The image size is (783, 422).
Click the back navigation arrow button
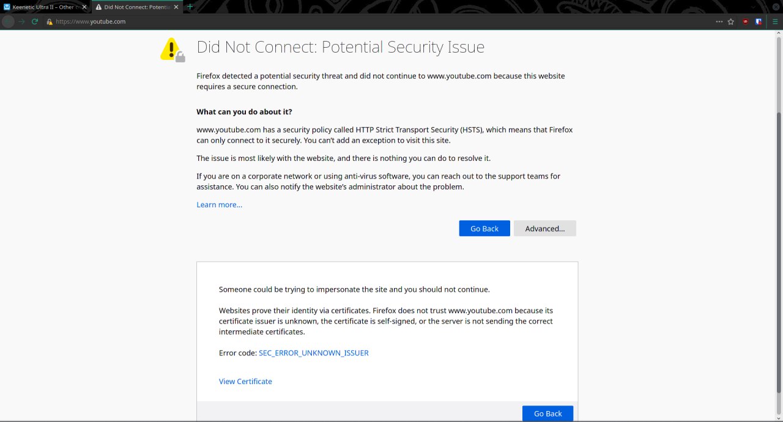point(8,21)
